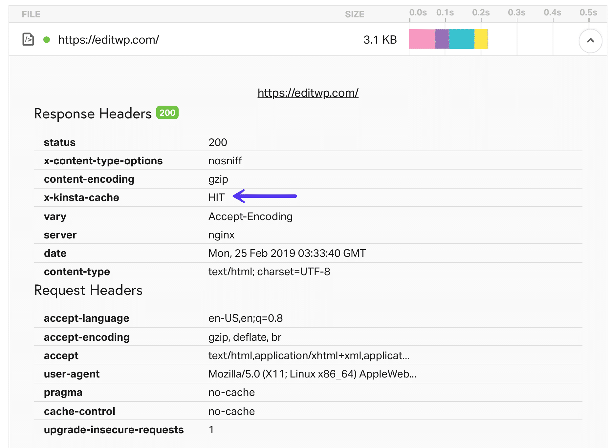
Task: Select the 0.2s timeline marker
Action: coord(481,12)
